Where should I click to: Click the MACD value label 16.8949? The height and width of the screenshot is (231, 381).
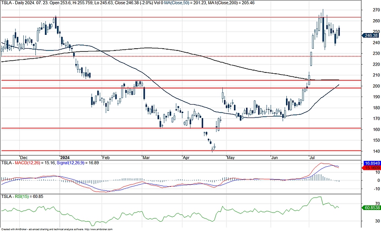coord(372,164)
